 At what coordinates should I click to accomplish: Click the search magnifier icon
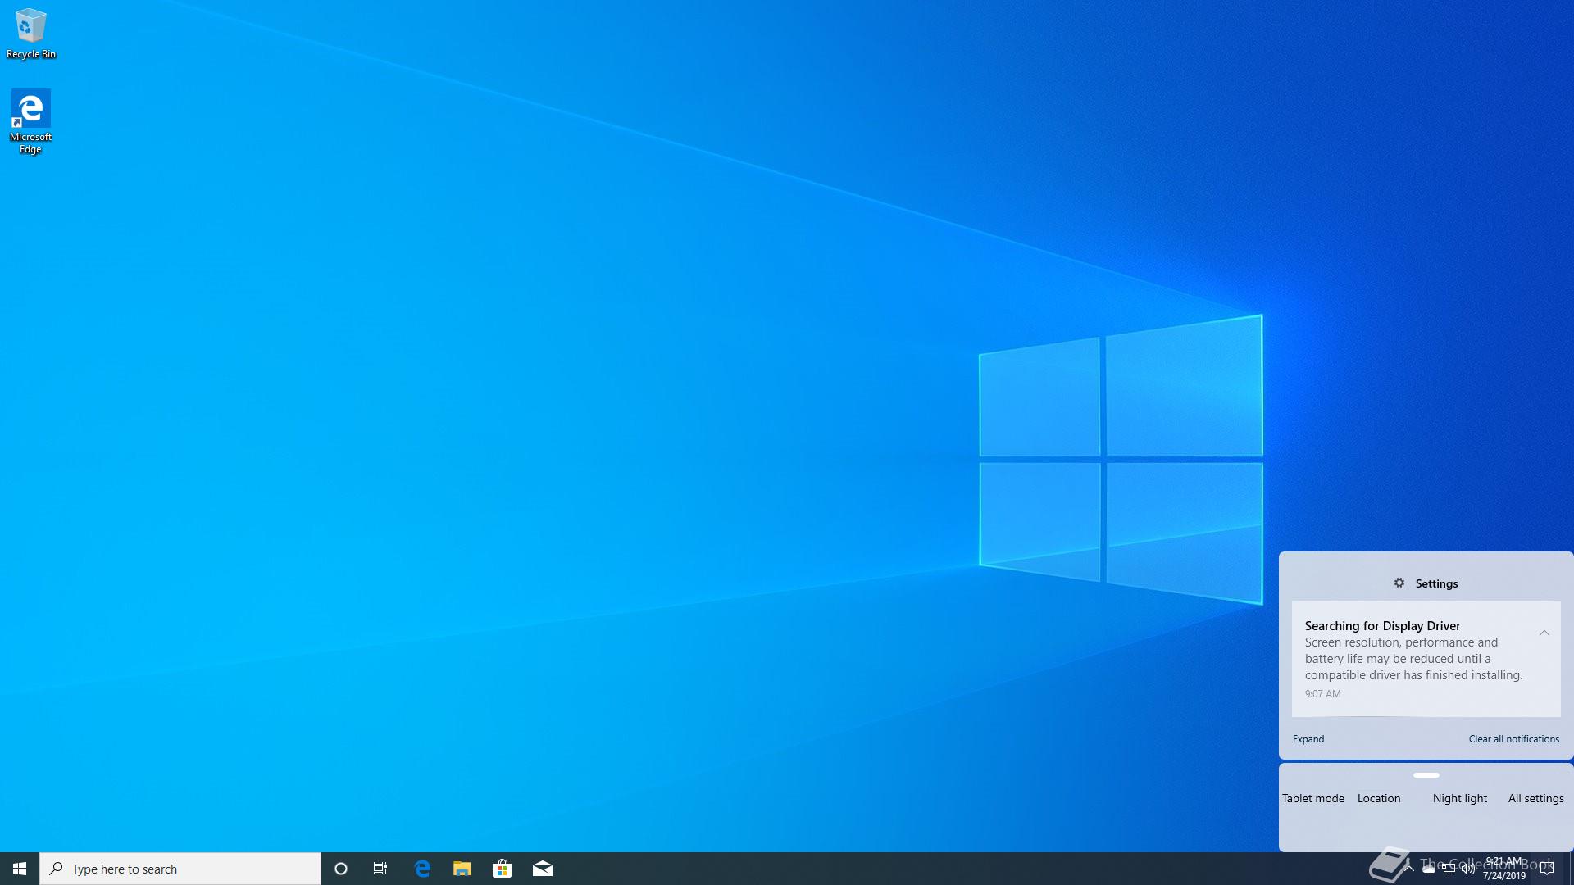point(57,869)
